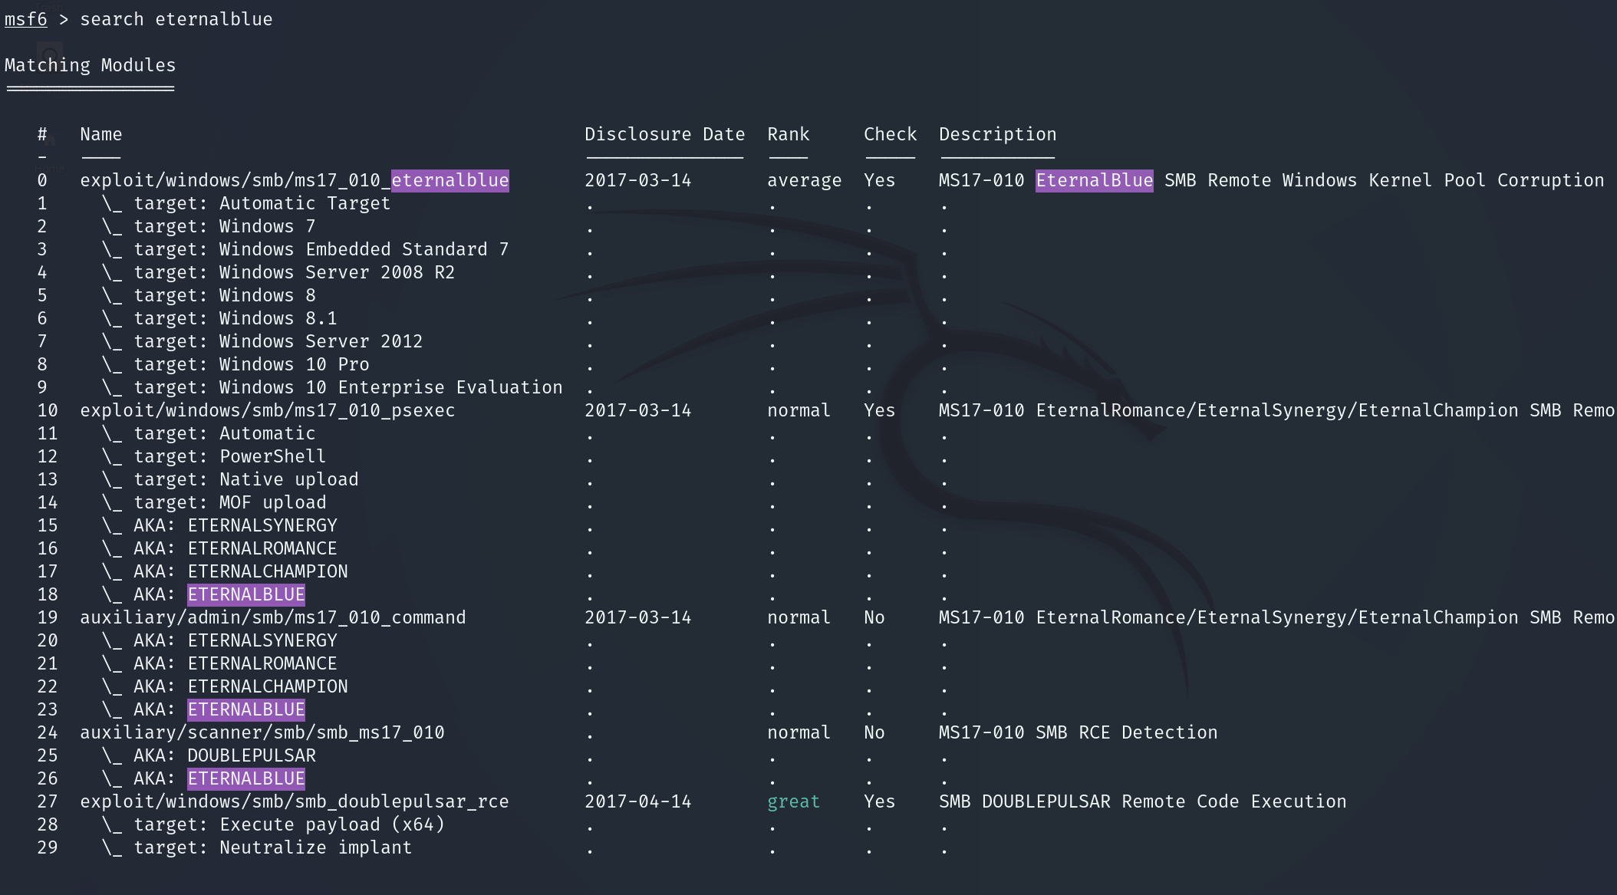Click the Rank column header

(x=788, y=134)
